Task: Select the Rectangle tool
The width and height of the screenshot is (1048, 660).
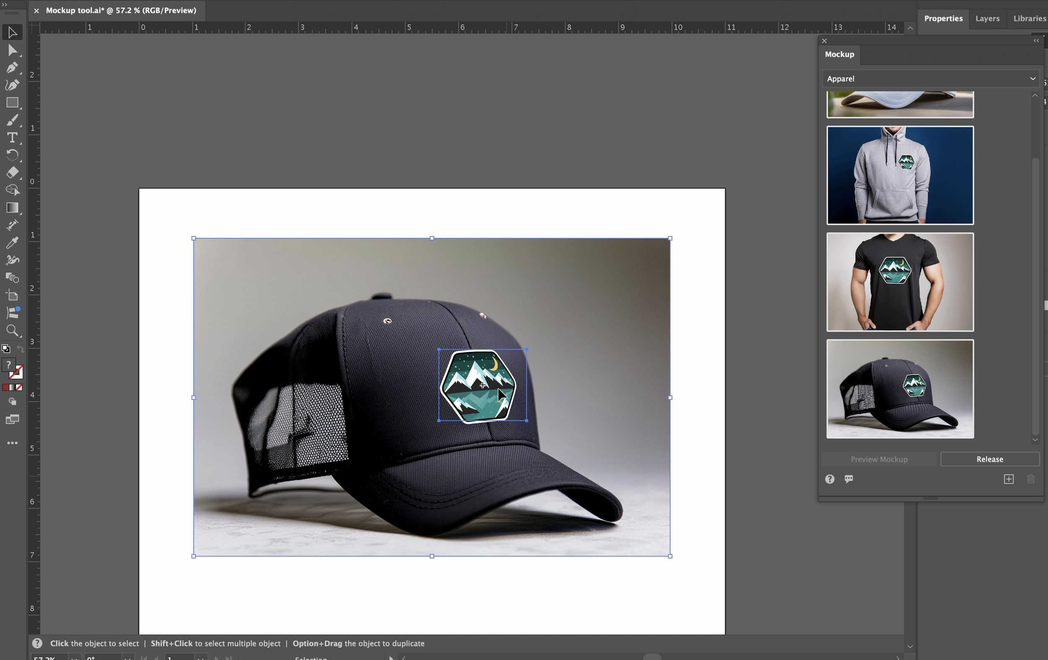Action: 12,103
